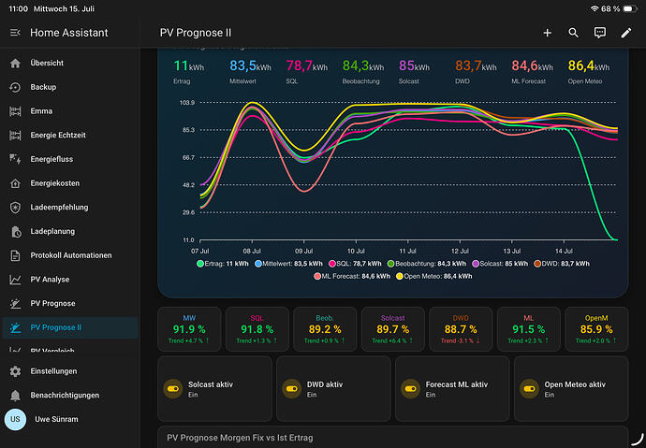
Task: Toggle DWD aktiv switch
Action: coord(292,388)
